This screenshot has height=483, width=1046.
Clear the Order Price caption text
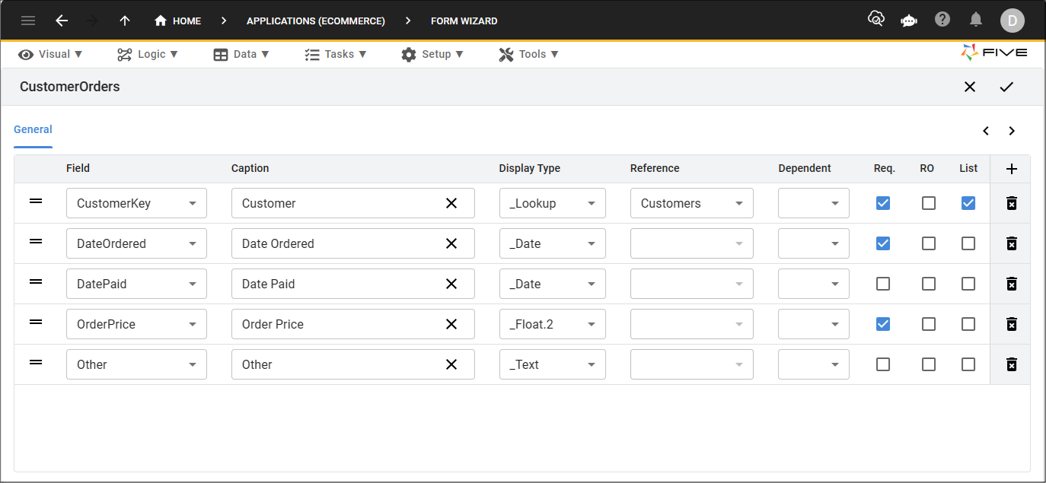point(451,324)
